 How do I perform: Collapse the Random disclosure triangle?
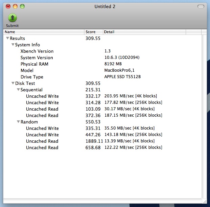tap(18, 122)
